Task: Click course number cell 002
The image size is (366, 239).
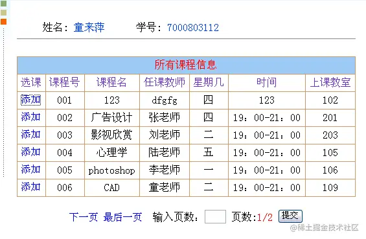Action: click(65, 118)
